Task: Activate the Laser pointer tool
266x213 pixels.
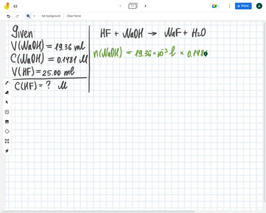Action: point(7,151)
